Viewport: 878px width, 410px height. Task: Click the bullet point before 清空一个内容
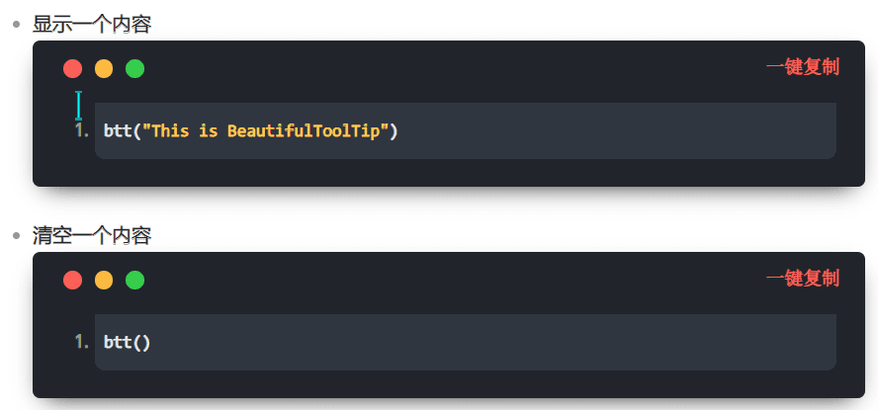click(x=17, y=236)
